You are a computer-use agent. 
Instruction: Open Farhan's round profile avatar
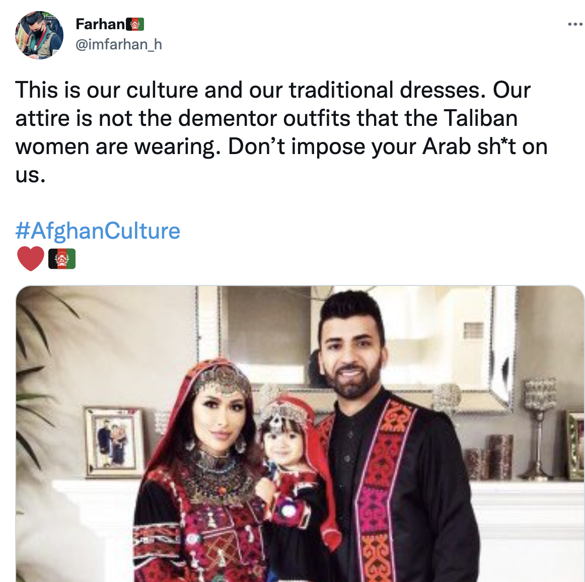coord(39,35)
